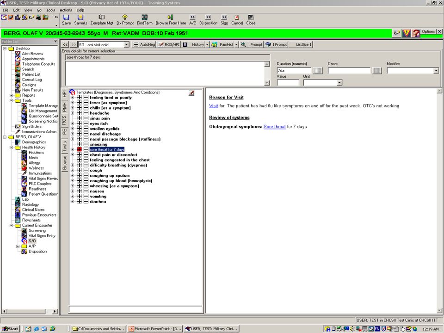
Task: Click the Visit link in the note
Action: [x=214, y=106]
